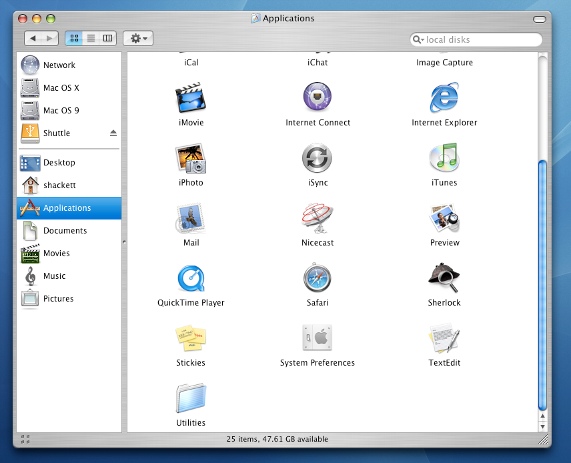Open Documents in the sidebar
This screenshot has width=571, height=463.
pyautogui.click(x=69, y=231)
